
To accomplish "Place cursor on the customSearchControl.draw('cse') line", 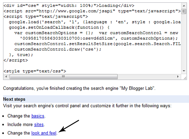I will click(58, 49).
